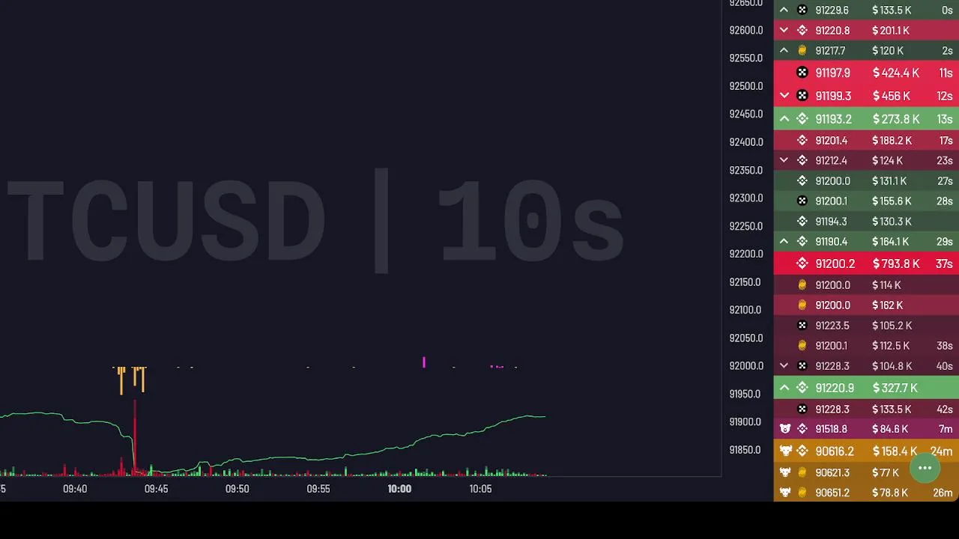Click the Binance icon on the 91212.4 trade
959x539 pixels.
click(802, 161)
